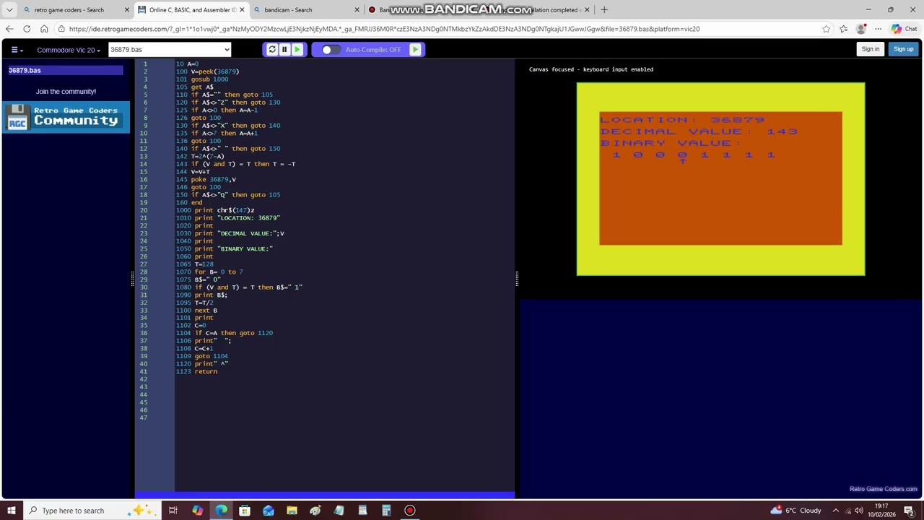The height and width of the screenshot is (520, 924).
Task: Click the browser home icon
Action: pyautogui.click(x=44, y=29)
